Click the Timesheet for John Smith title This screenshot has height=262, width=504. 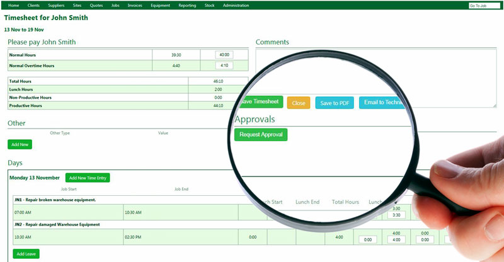46,18
